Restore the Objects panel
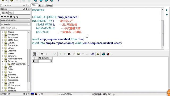The height and width of the screenshot is (96, 170). point(24,9)
